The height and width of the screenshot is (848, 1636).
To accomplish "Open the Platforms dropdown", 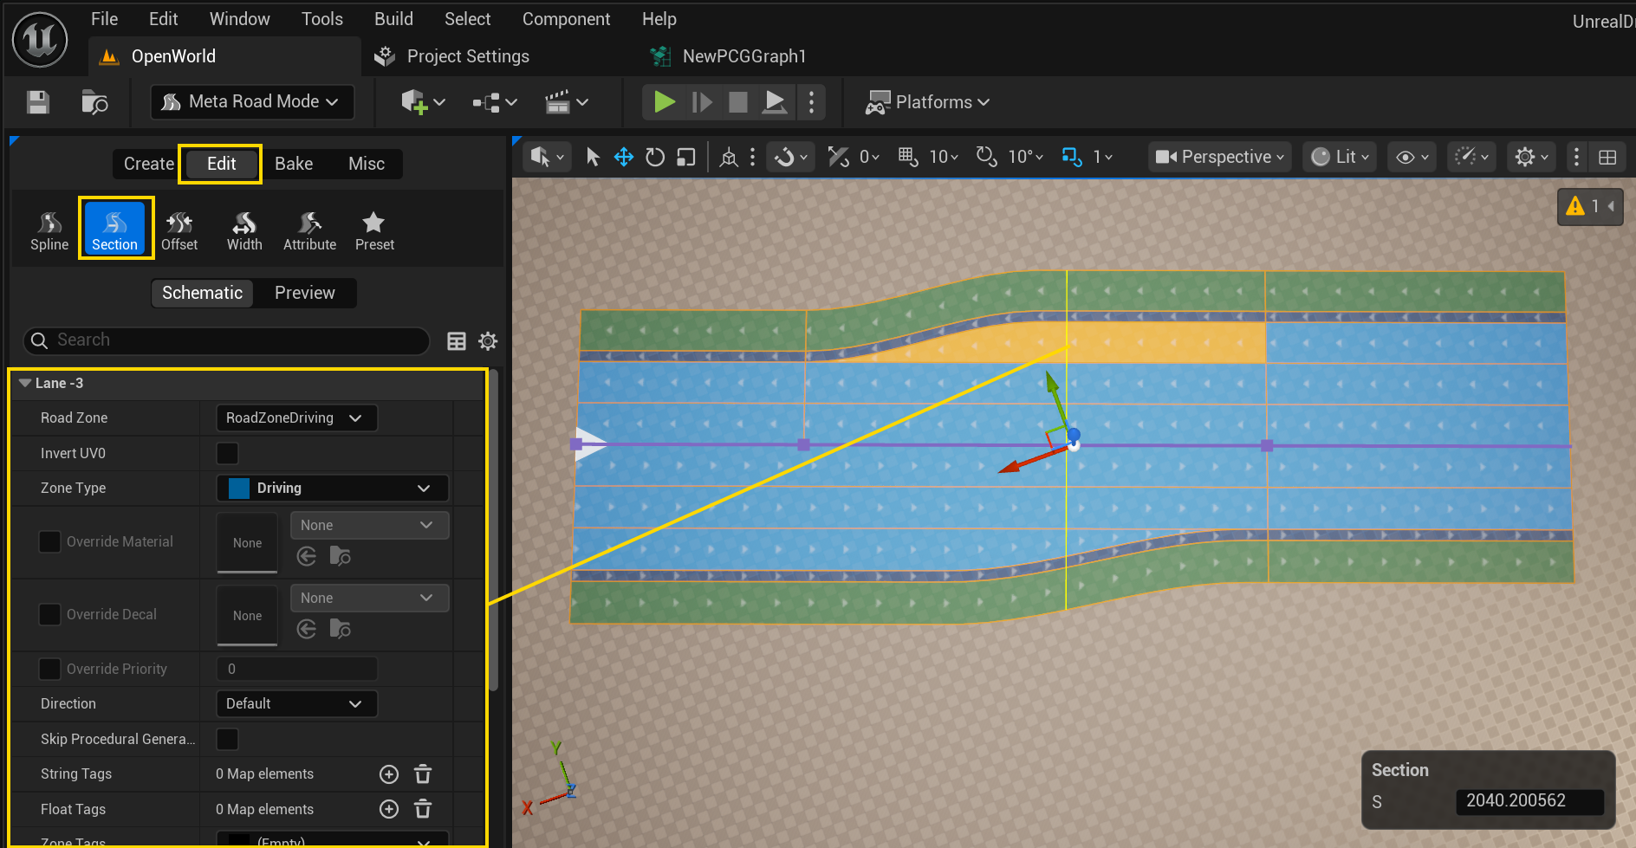I will tap(927, 102).
